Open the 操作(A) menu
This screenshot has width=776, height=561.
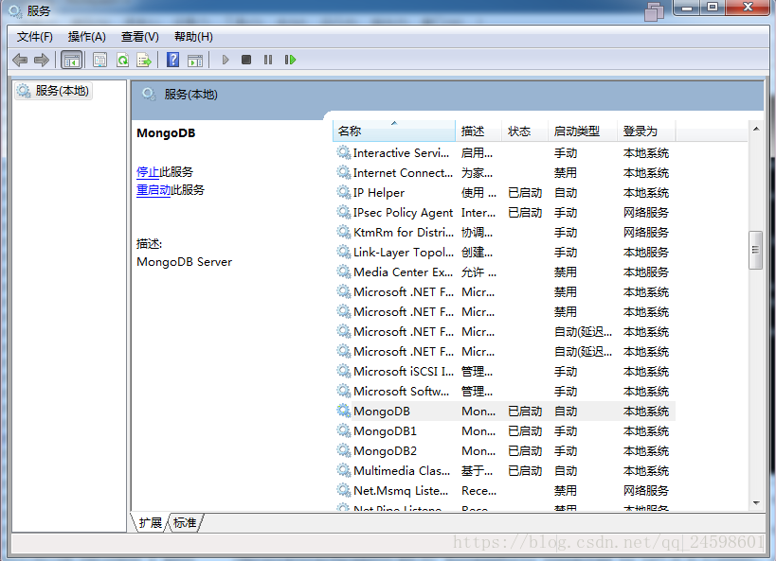[x=86, y=37]
